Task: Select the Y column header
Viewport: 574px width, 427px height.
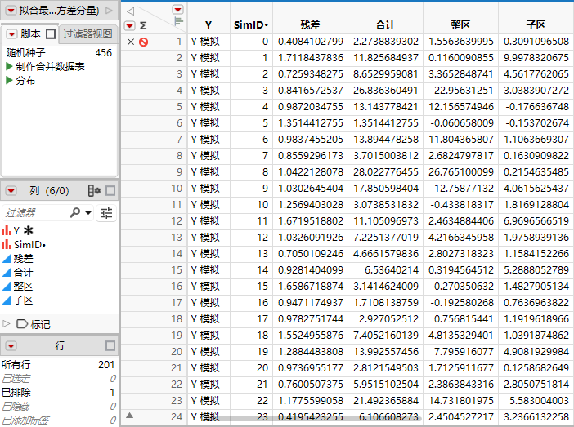Action: (x=209, y=25)
